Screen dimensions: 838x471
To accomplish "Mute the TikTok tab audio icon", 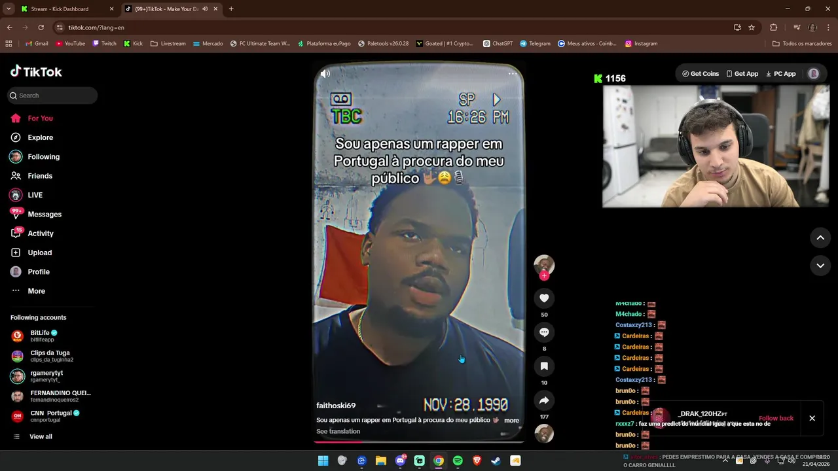I will [x=205, y=9].
